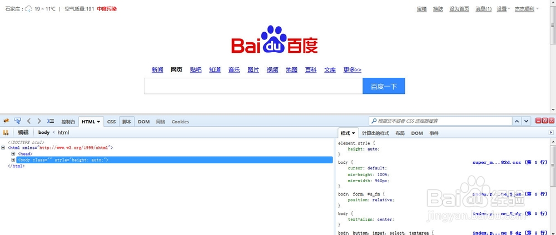This screenshot has width=556, height=235.
Task: Click the Baidu logo image
Action: (x=275, y=39)
